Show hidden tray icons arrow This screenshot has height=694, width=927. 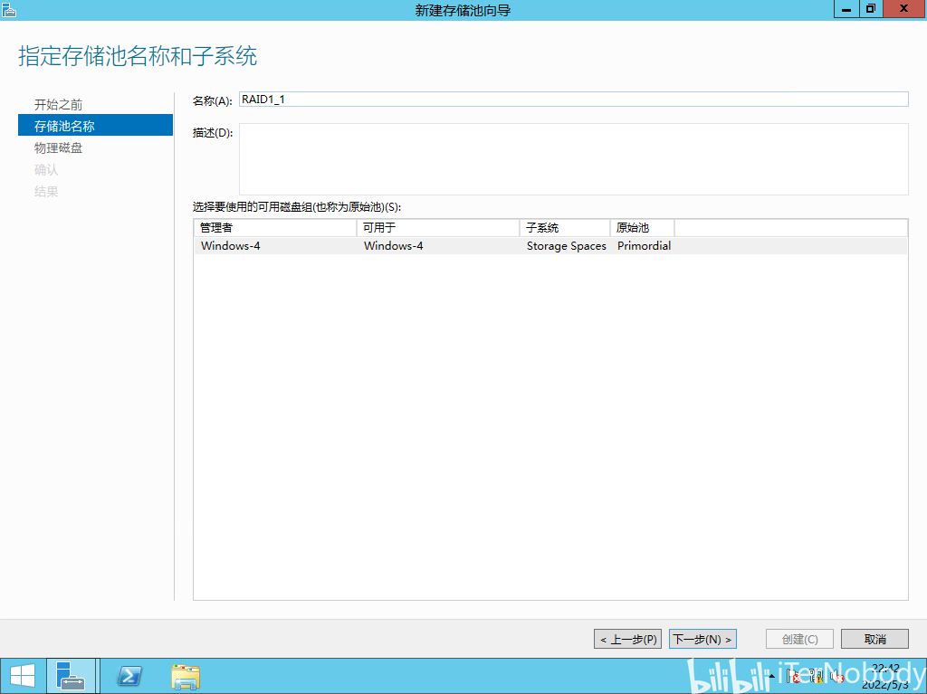[x=771, y=676]
